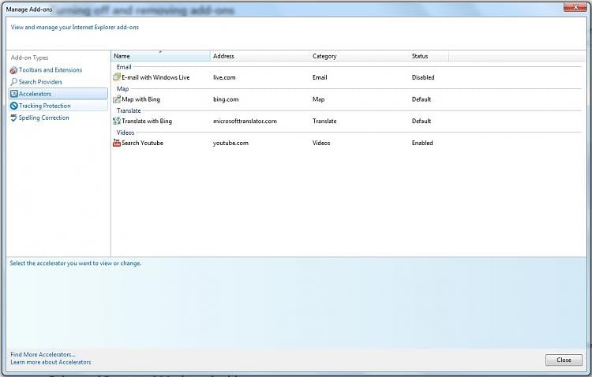The width and height of the screenshot is (592, 377).
Task: Sort list by Category column header
Action: click(359, 56)
